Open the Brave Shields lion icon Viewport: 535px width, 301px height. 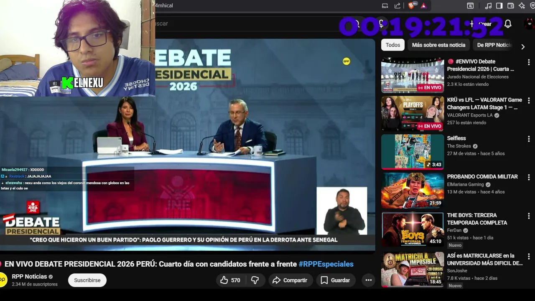412,5
